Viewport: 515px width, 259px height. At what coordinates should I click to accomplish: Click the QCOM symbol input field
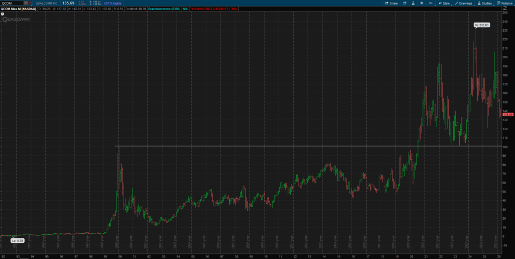(12, 3)
